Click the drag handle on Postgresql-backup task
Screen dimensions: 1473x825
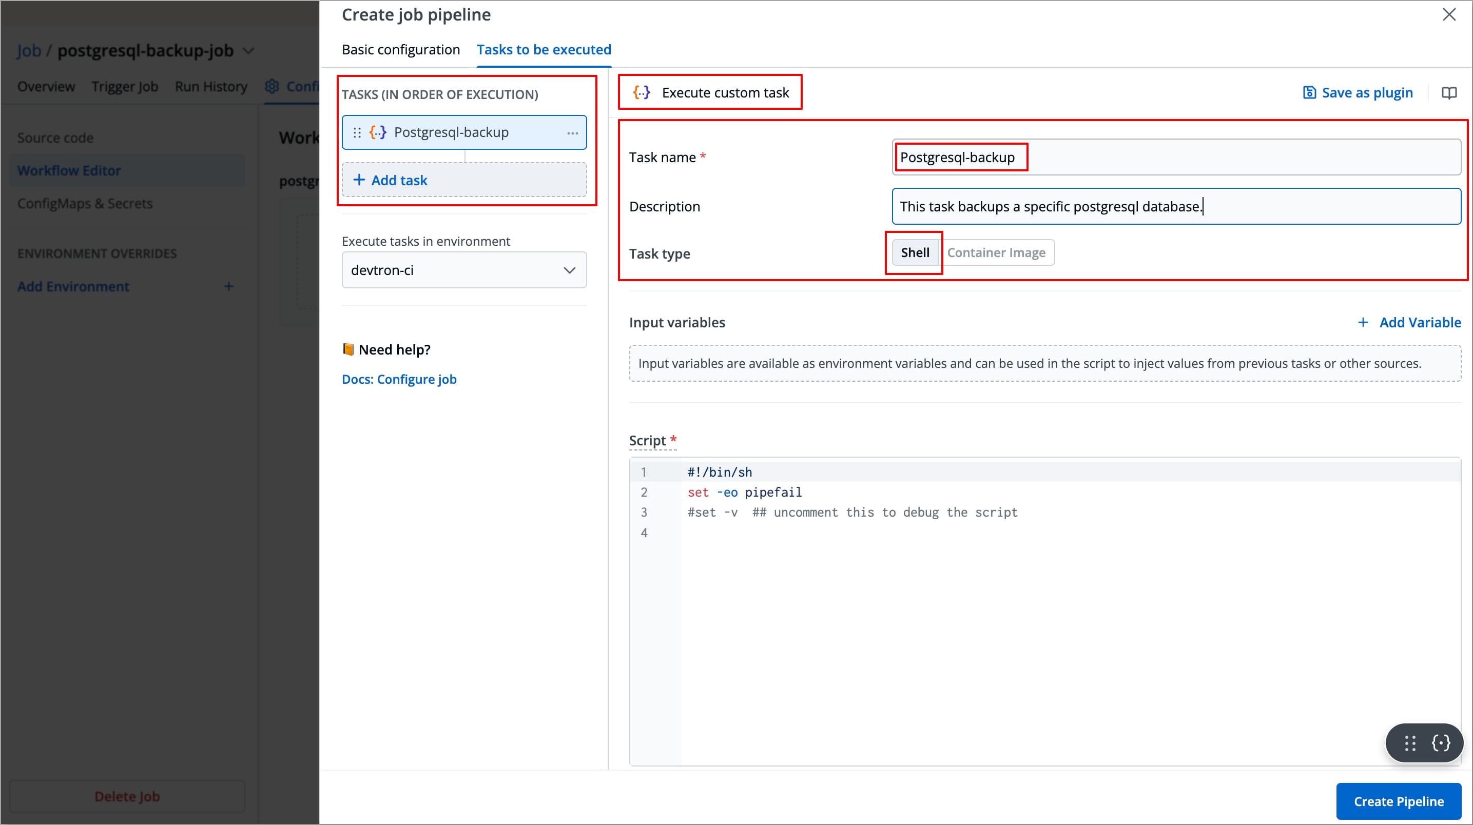(x=357, y=132)
